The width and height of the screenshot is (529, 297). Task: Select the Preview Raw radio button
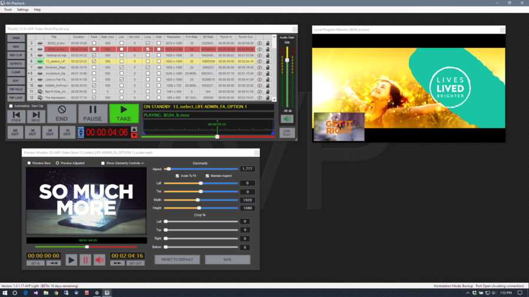coord(29,163)
